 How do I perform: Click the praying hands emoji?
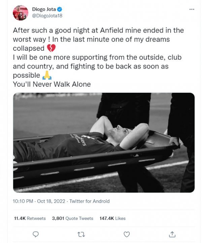click(46, 76)
